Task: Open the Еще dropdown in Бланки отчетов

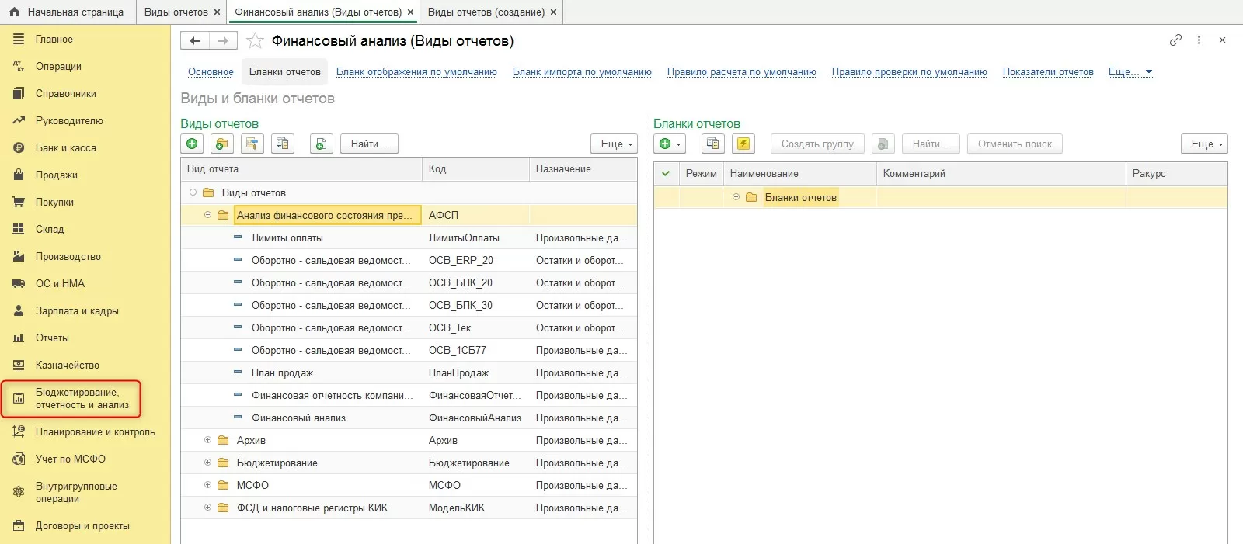Action: click(x=1204, y=144)
